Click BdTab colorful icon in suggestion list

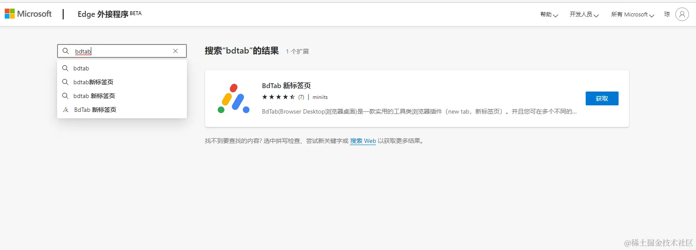[x=66, y=110]
